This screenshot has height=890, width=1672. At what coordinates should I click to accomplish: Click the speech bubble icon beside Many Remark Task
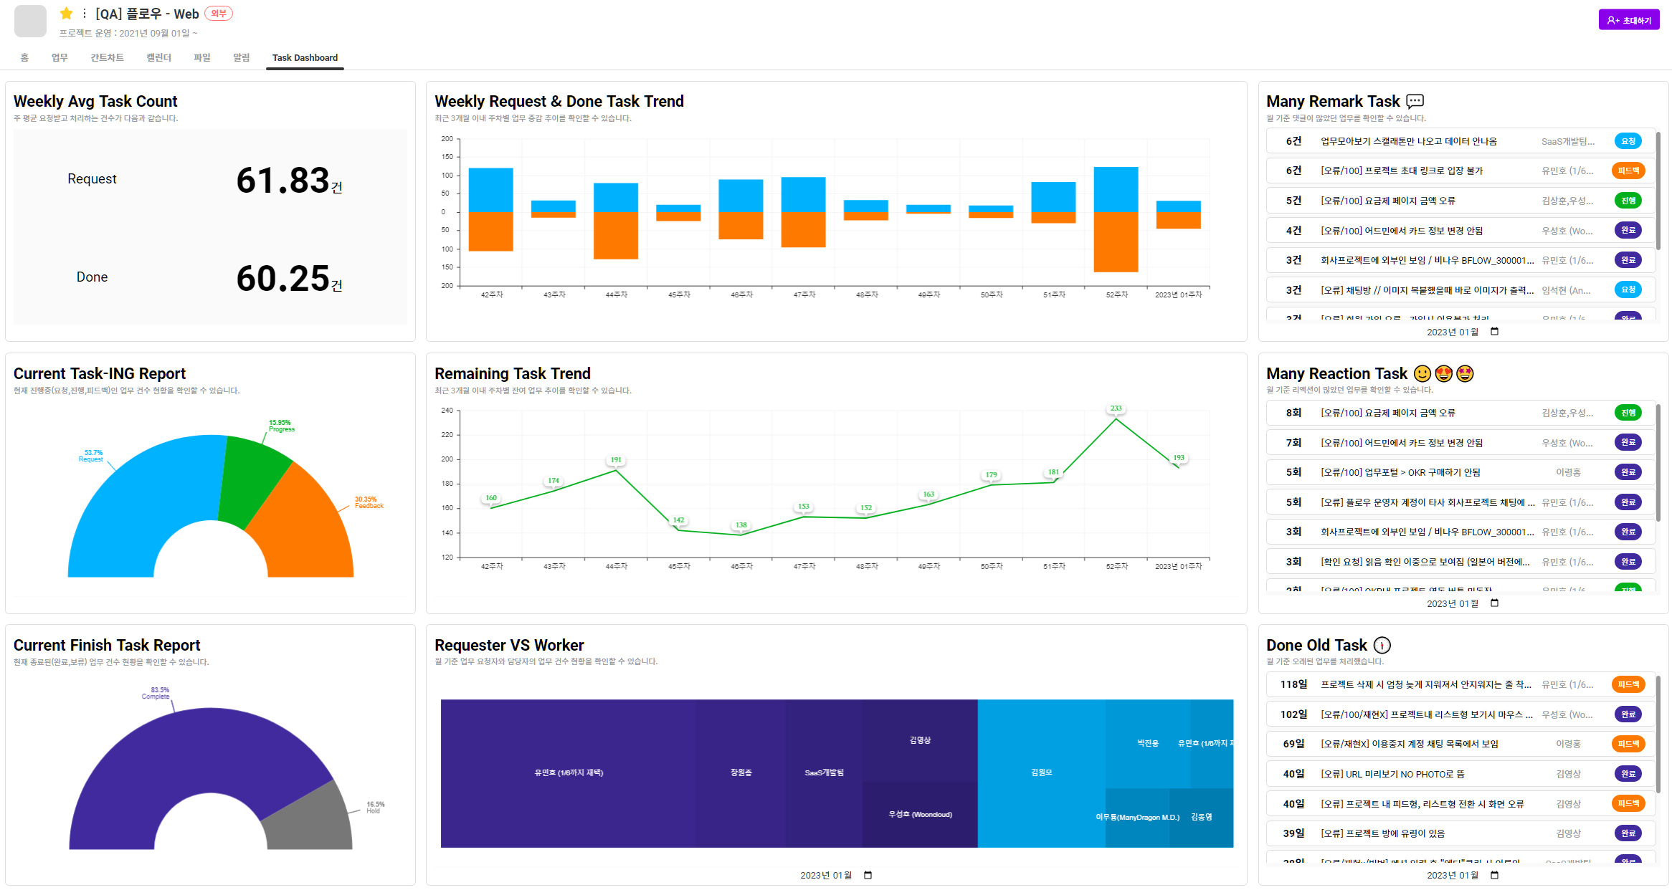1415,101
